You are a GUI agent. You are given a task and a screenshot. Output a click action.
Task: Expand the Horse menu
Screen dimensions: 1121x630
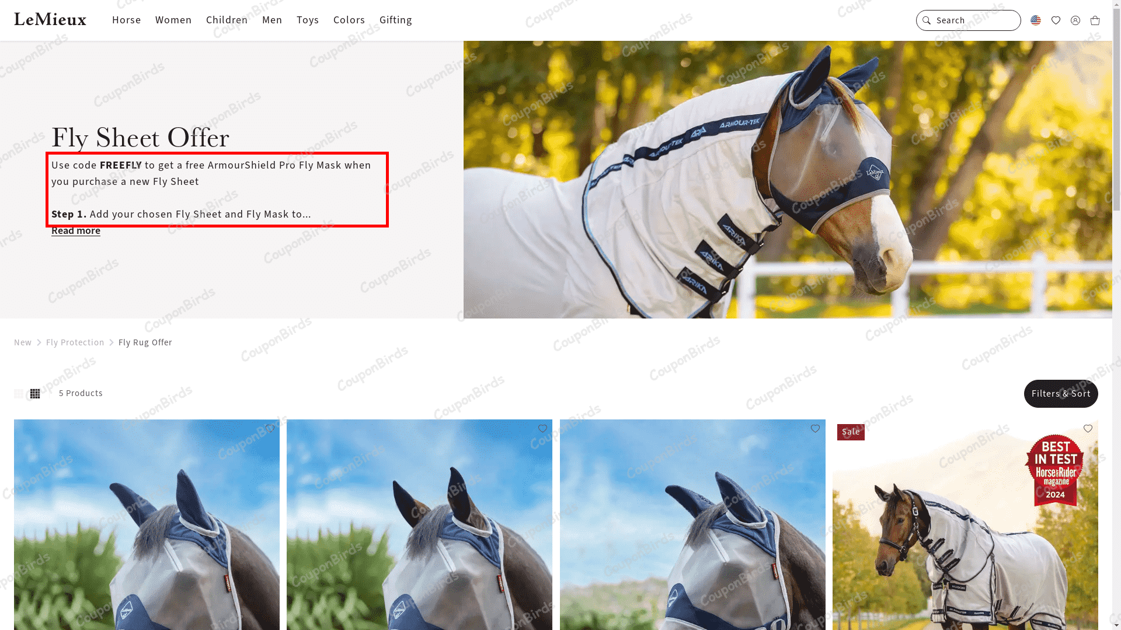tap(127, 20)
